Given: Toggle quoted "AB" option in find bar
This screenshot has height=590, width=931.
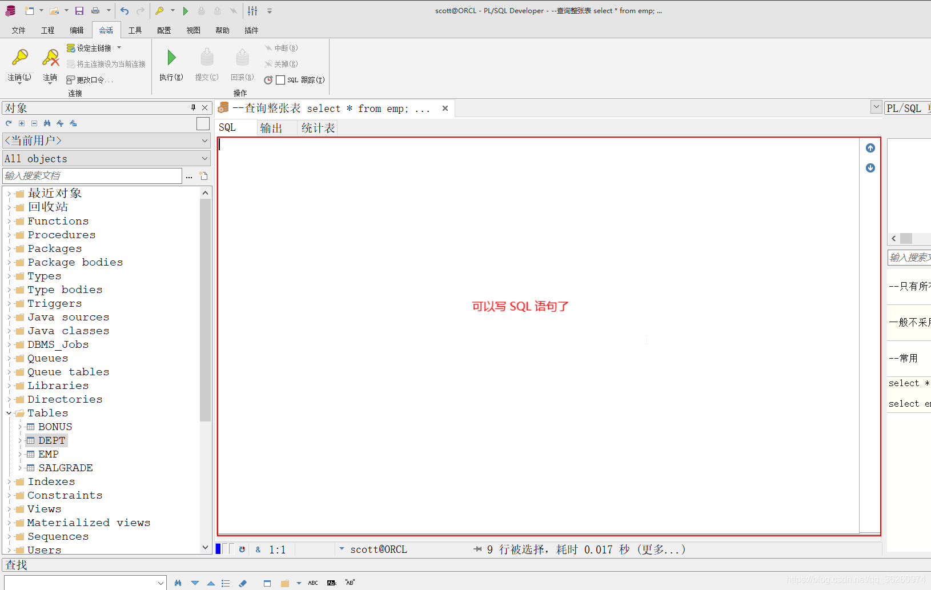Looking at the screenshot, I should point(350,583).
